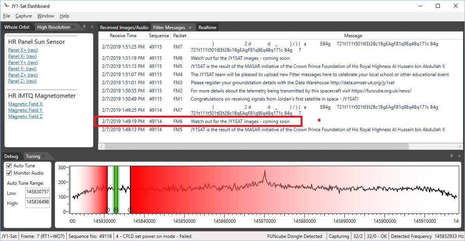Click the right tuning range marker circle
The image size is (465, 241).
[x=130, y=210]
